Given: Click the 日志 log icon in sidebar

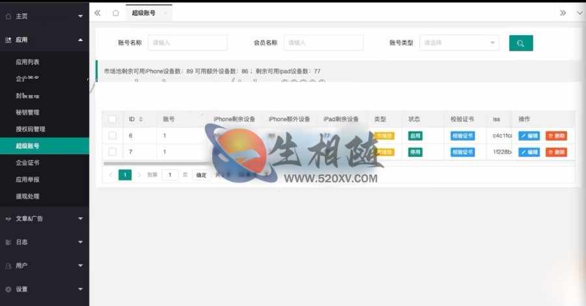Looking at the screenshot, I should click(x=8, y=242).
